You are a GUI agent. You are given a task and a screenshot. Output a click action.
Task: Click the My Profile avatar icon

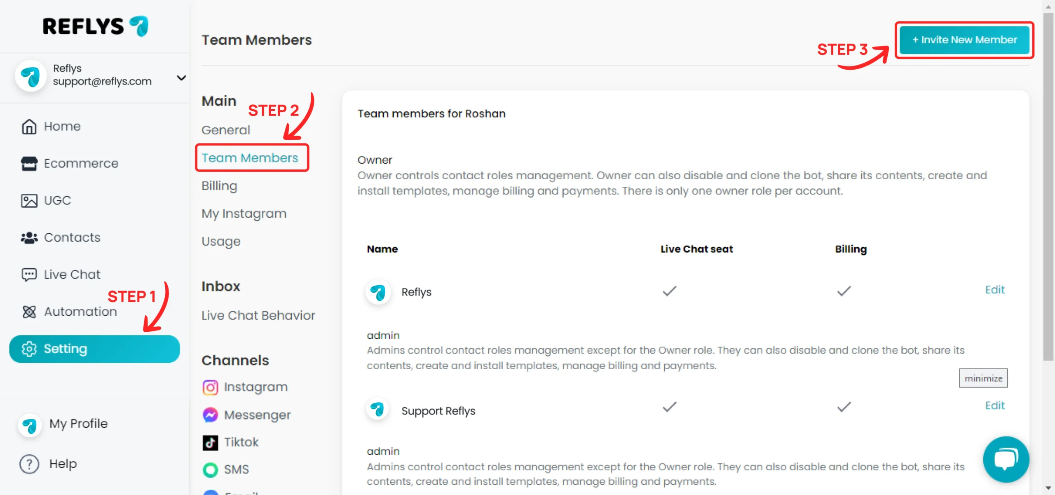click(x=30, y=425)
